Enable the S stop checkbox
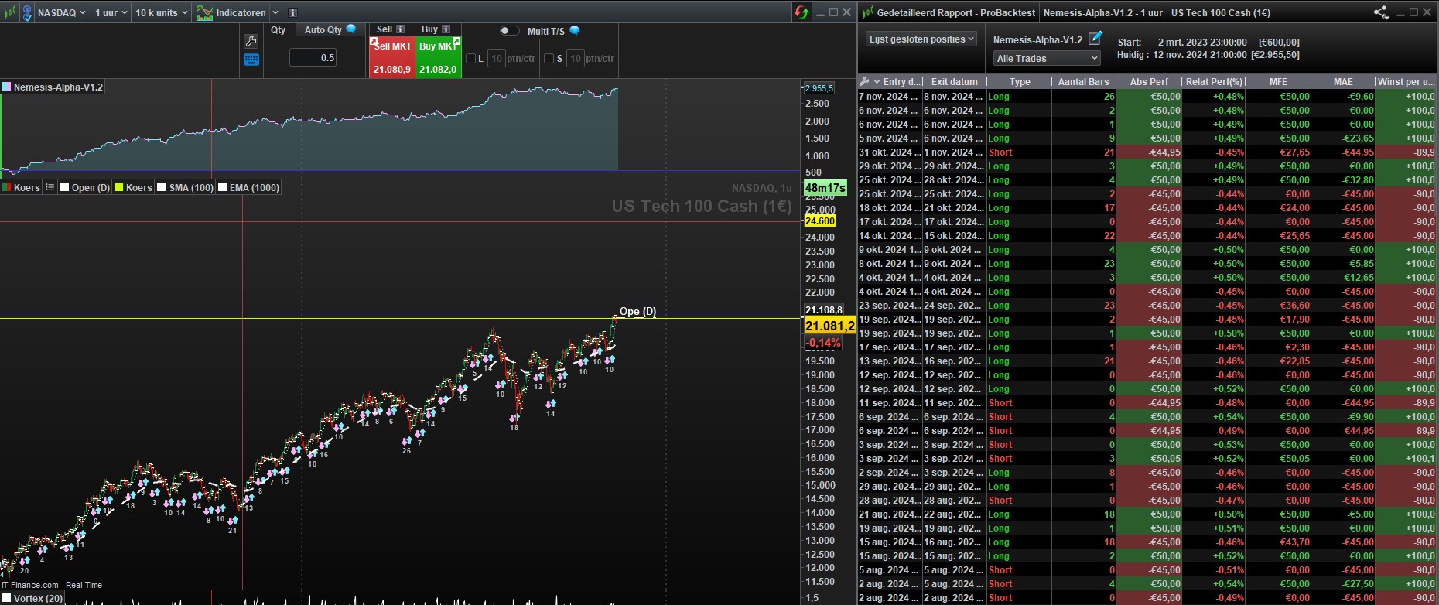 coord(549,58)
